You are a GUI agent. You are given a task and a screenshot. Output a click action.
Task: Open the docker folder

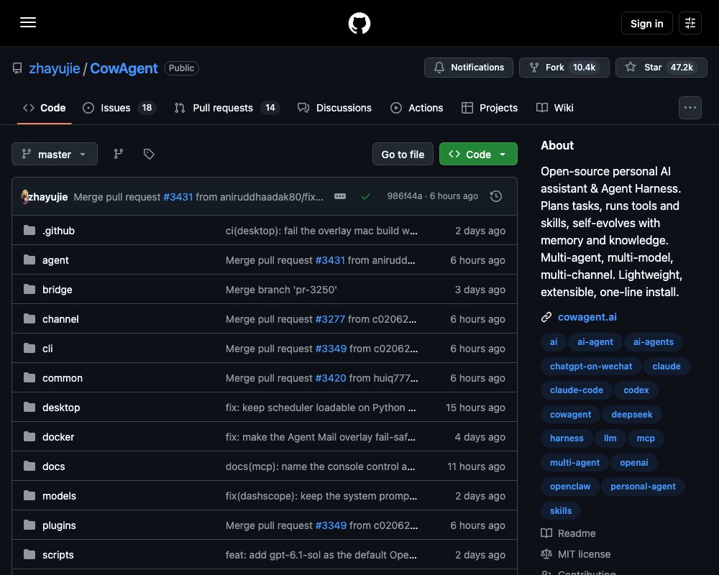[x=58, y=437]
